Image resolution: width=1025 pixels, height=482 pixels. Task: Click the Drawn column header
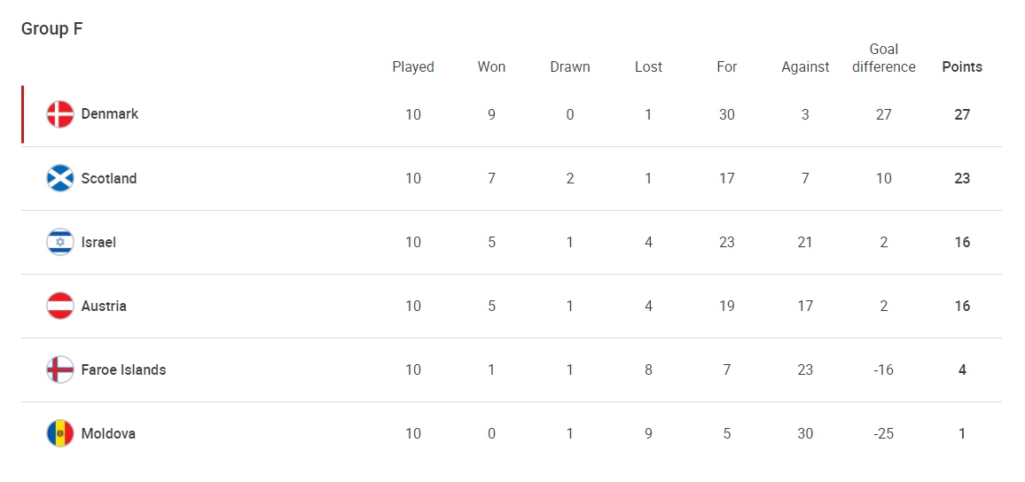[x=570, y=66]
